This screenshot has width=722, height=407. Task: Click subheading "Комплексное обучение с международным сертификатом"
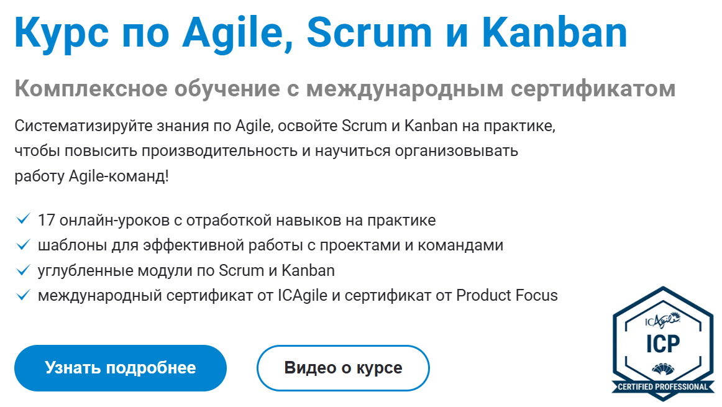click(345, 89)
